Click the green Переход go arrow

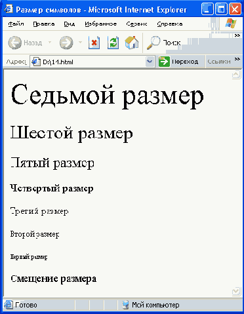tap(164, 62)
